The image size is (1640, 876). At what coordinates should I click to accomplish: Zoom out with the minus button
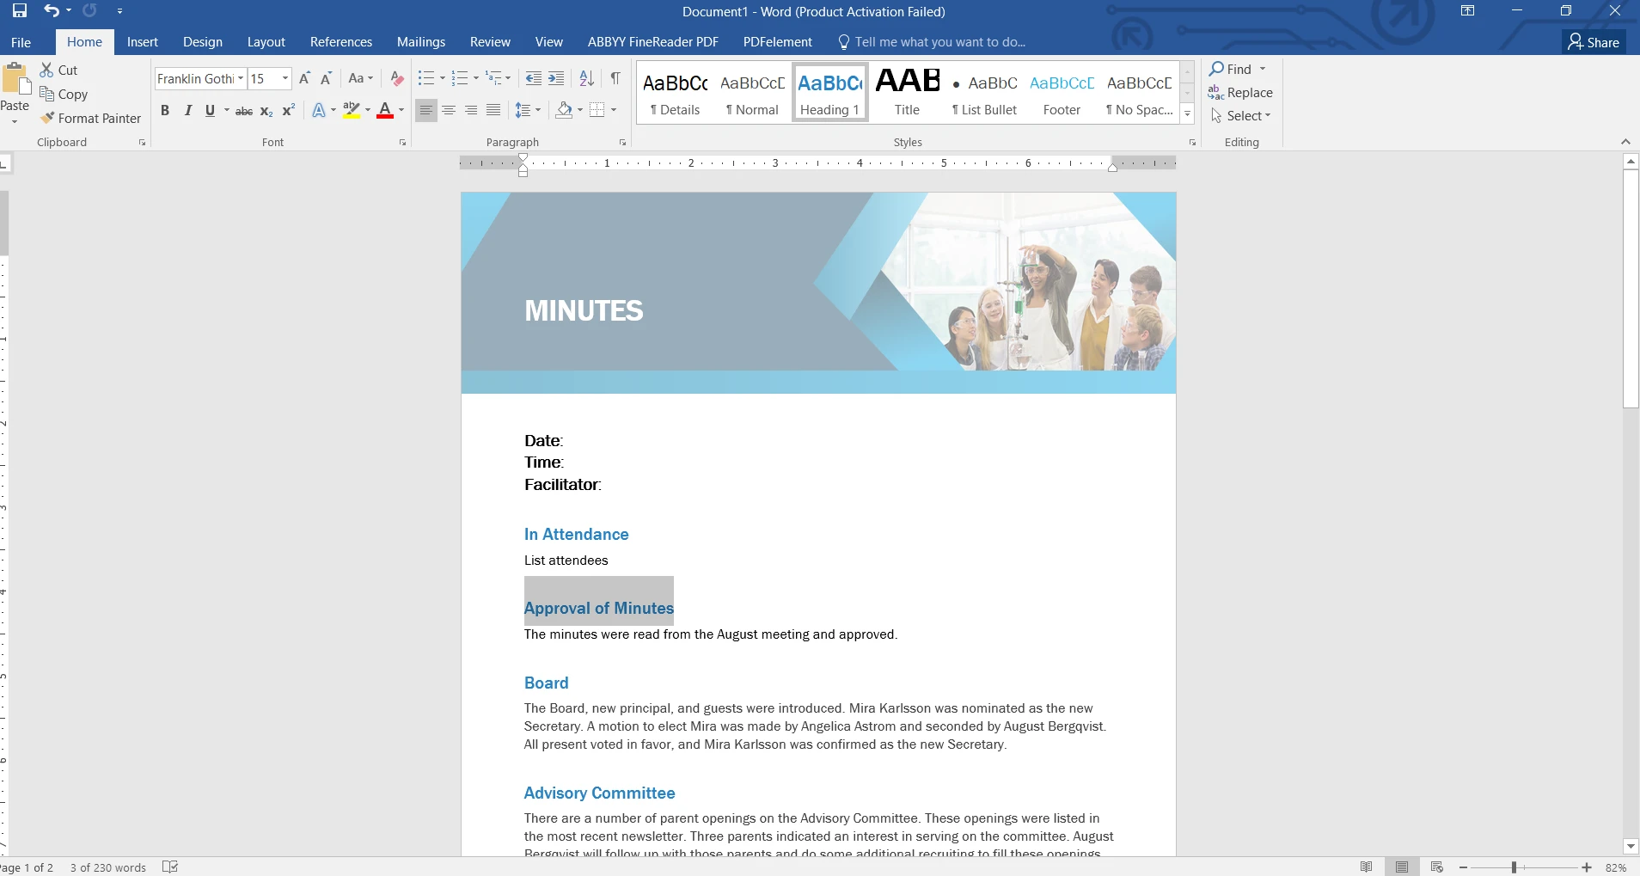point(1463,867)
